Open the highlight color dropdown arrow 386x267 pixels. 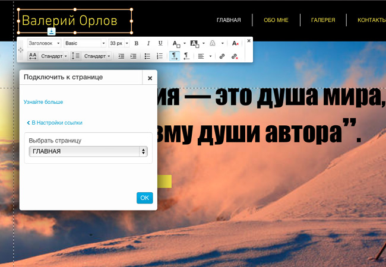[x=203, y=43]
